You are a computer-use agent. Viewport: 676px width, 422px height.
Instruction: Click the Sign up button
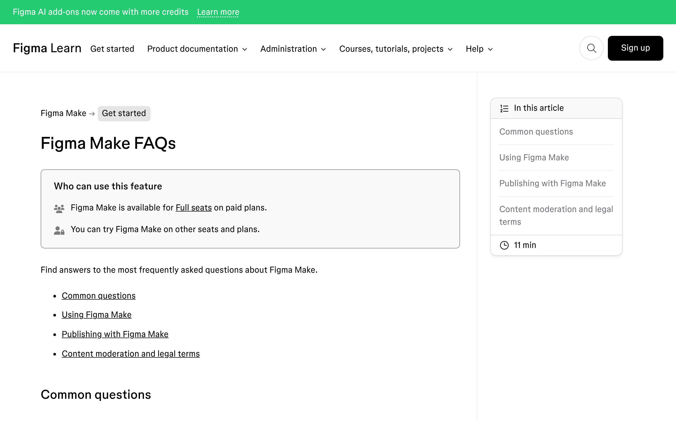coord(635,48)
